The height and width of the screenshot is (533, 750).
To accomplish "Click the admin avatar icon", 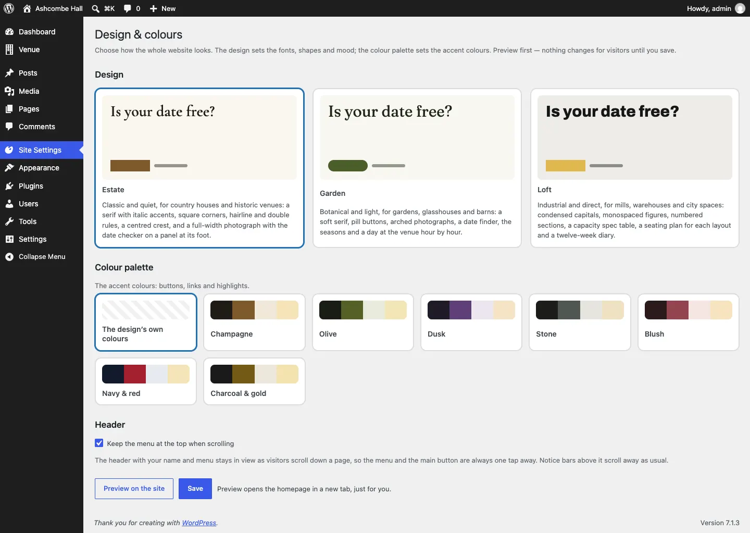I will click(x=740, y=8).
